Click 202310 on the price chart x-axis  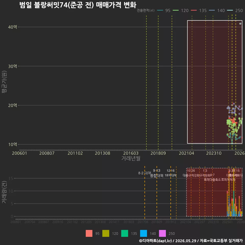[x=214, y=153]
